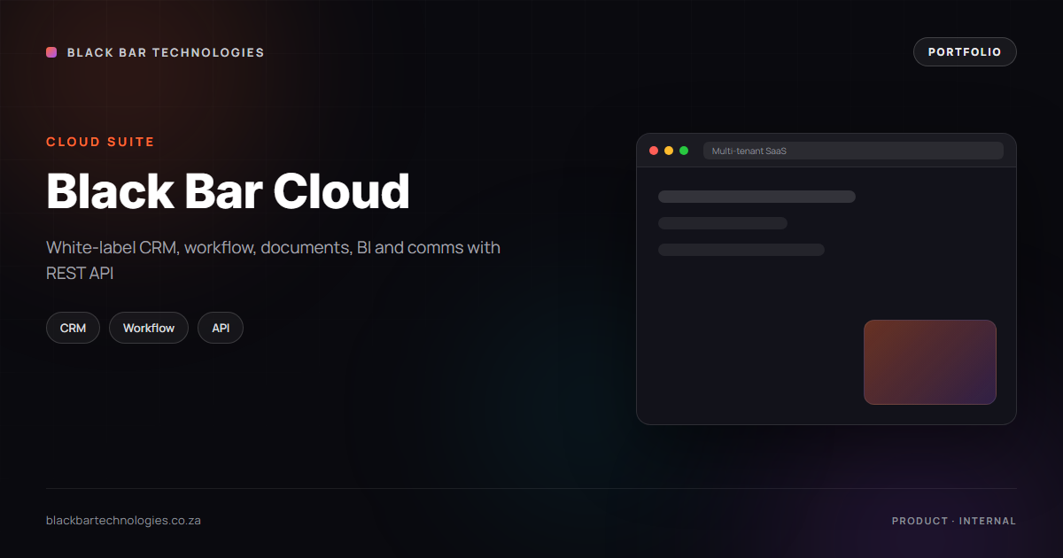Screen dimensions: 1063x558
Task: Click the yellow minimize dot in mock window
Action: tap(669, 151)
